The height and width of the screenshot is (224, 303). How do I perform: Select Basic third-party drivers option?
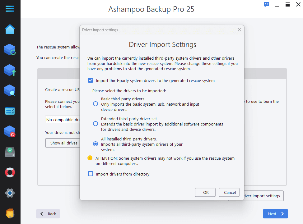pyautogui.click(x=95, y=104)
